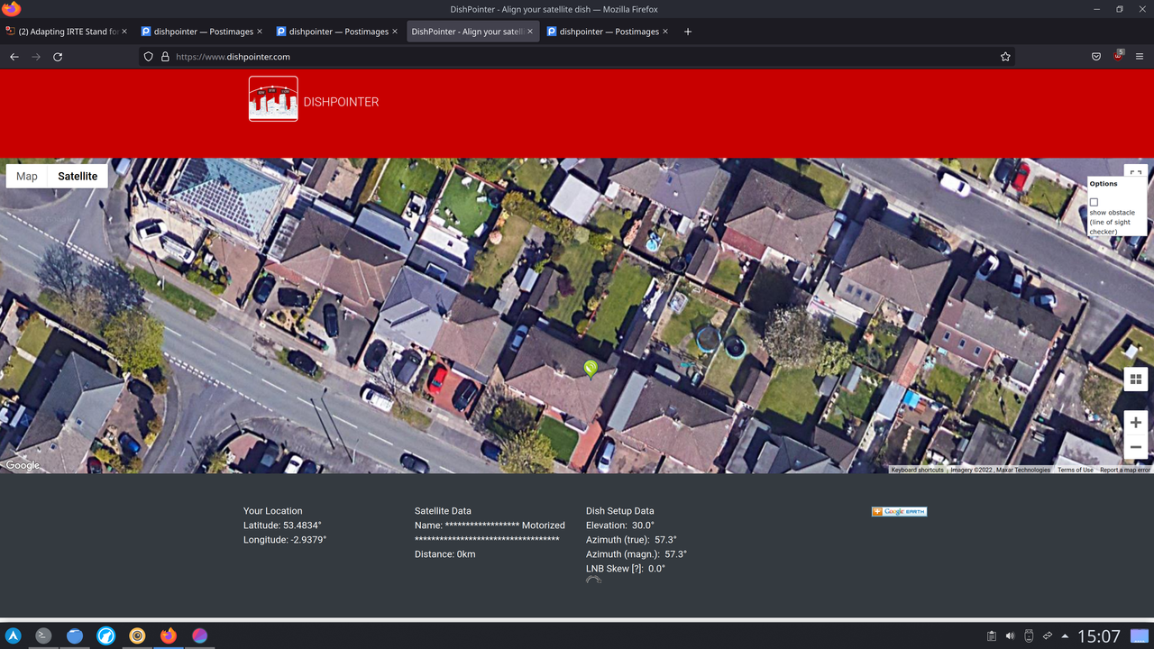Click Report a map error link

pyautogui.click(x=1125, y=470)
